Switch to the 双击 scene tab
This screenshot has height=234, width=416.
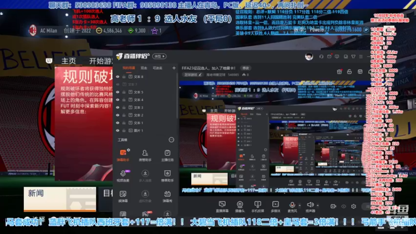point(144,68)
